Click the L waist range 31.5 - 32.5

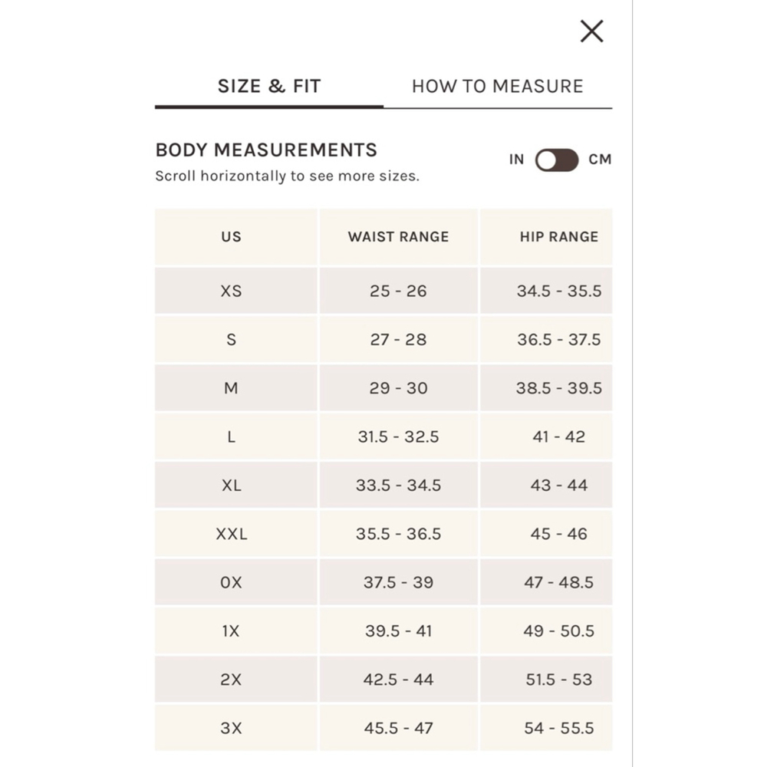399,436
